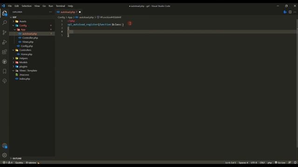Click Spaces: 4 indentation setting
Viewport: 298px width, 167px height.
point(243,163)
